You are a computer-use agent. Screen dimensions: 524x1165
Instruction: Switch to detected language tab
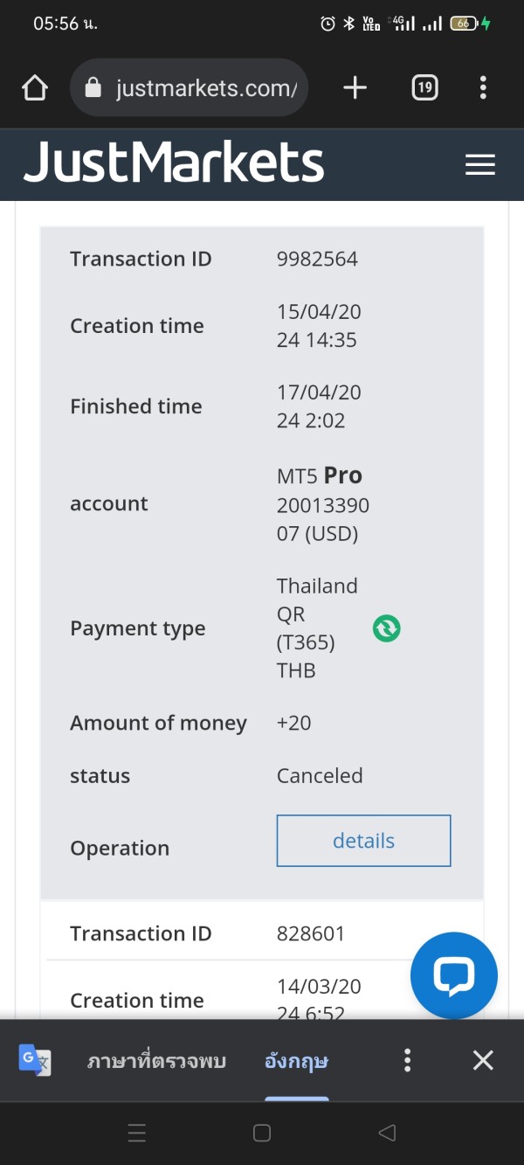coord(156,1062)
